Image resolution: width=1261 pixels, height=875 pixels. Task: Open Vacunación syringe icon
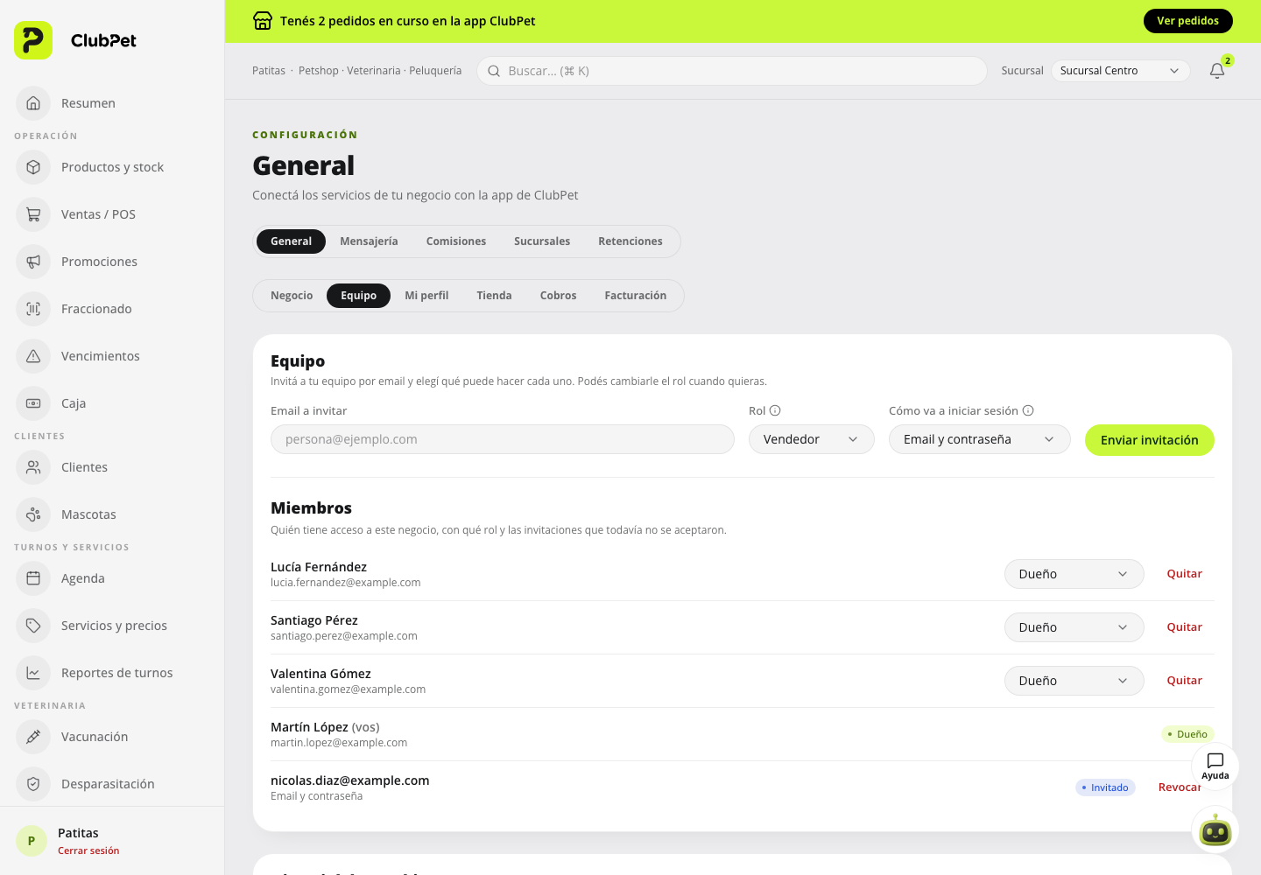(x=33, y=737)
